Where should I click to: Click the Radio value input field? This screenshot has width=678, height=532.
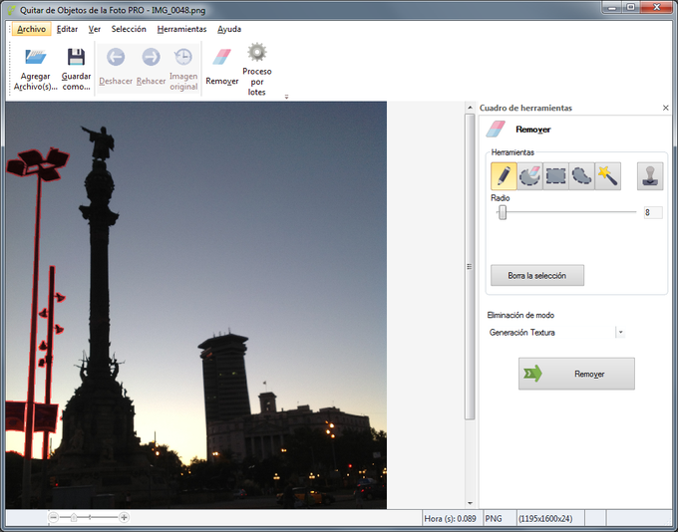coord(652,212)
